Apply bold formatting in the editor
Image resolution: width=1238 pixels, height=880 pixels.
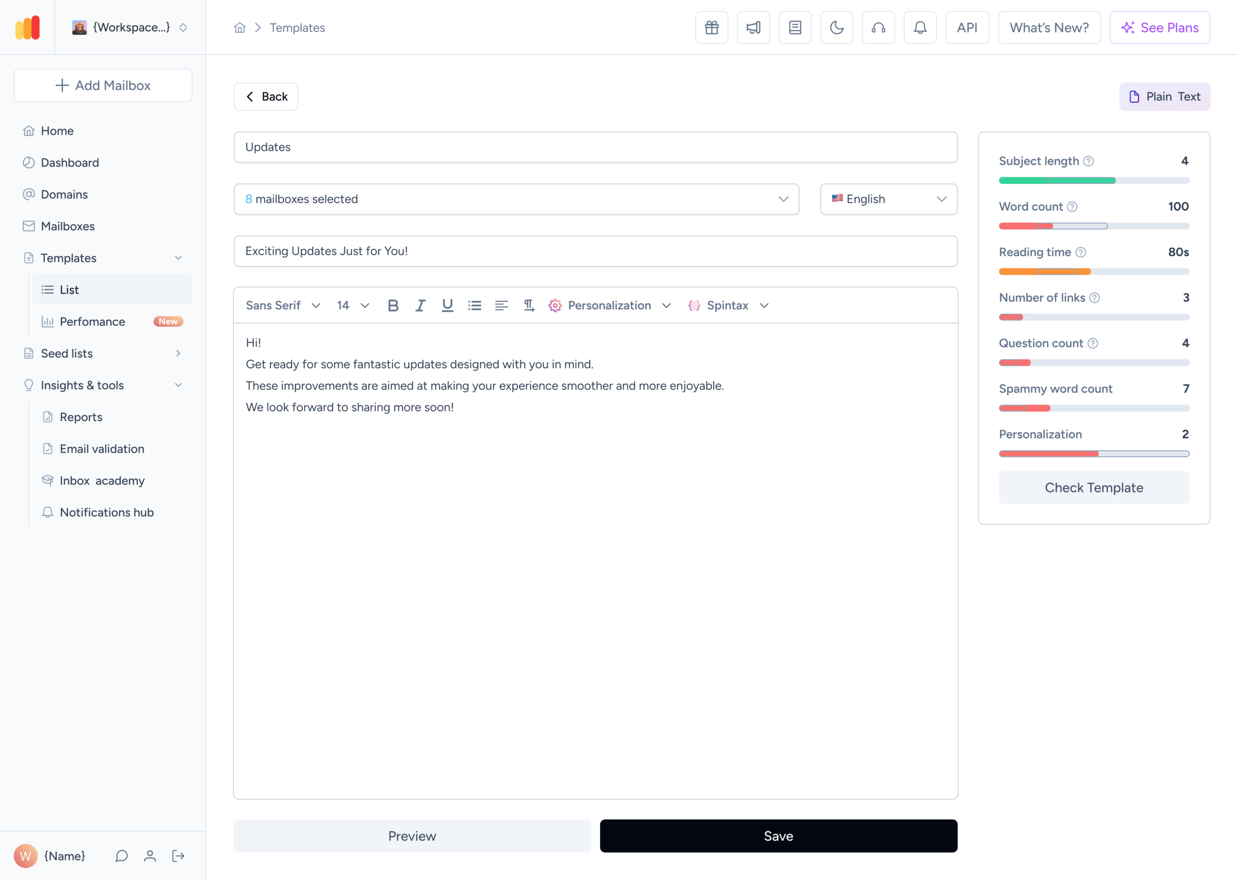[x=393, y=305]
